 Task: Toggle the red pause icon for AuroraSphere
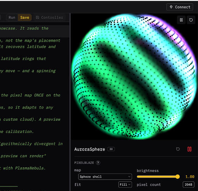point(189,149)
